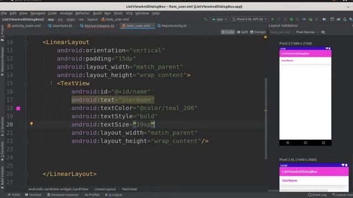Open the Profiler tool window
This screenshot has width=353, height=198.
tap(92, 195)
